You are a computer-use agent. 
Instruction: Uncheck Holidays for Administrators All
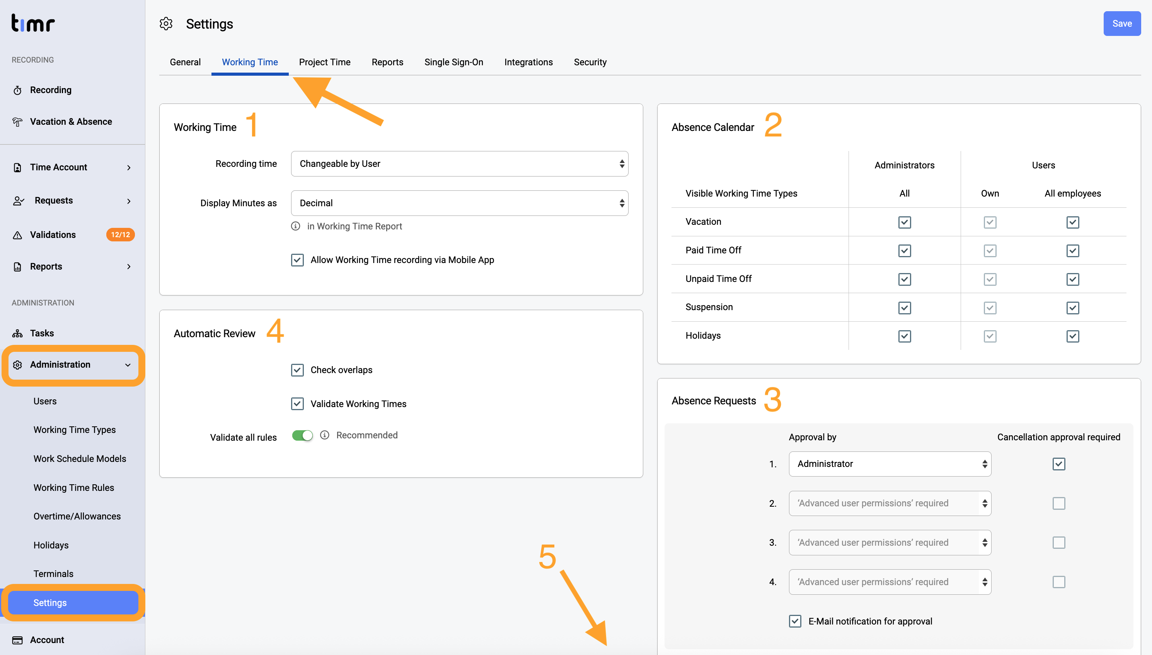pos(905,336)
